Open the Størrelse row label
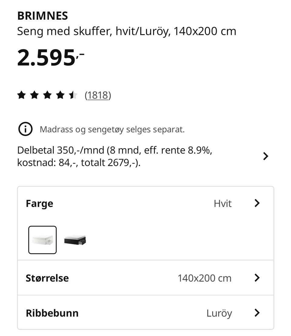 pyautogui.click(x=47, y=278)
